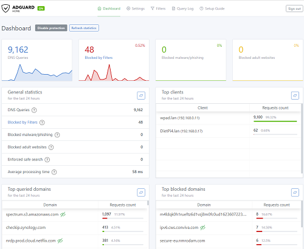Click the Blocked malware/phishing card label

click(x=182, y=58)
